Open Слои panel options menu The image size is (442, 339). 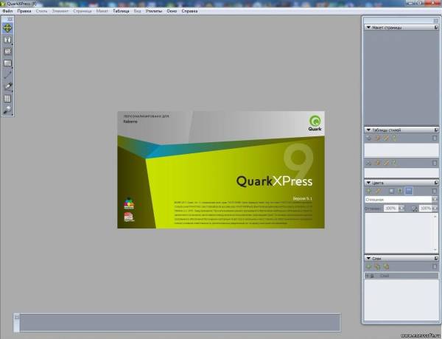click(436, 259)
